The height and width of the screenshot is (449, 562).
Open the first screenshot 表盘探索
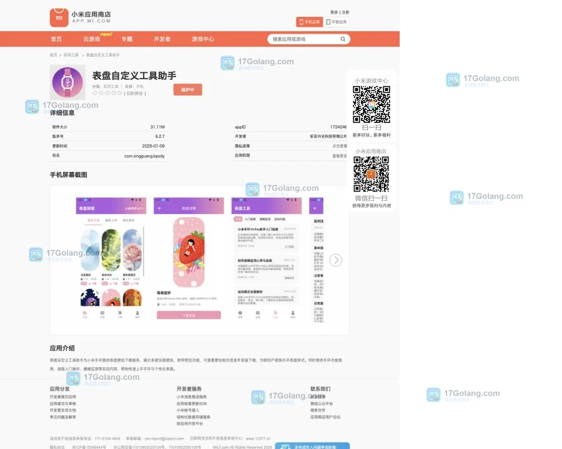click(x=111, y=260)
